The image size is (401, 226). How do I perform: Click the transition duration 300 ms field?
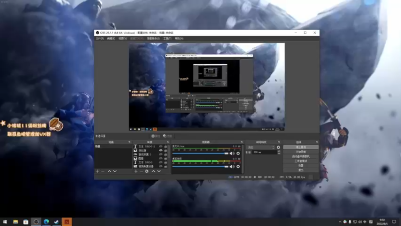(x=265, y=152)
